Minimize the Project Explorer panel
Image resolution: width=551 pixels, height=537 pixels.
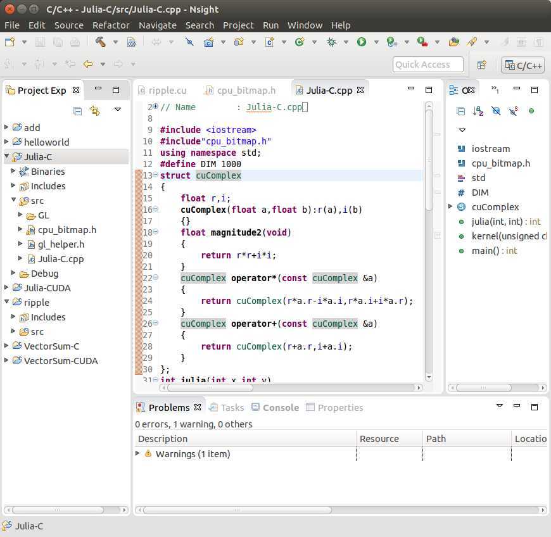[x=98, y=89]
